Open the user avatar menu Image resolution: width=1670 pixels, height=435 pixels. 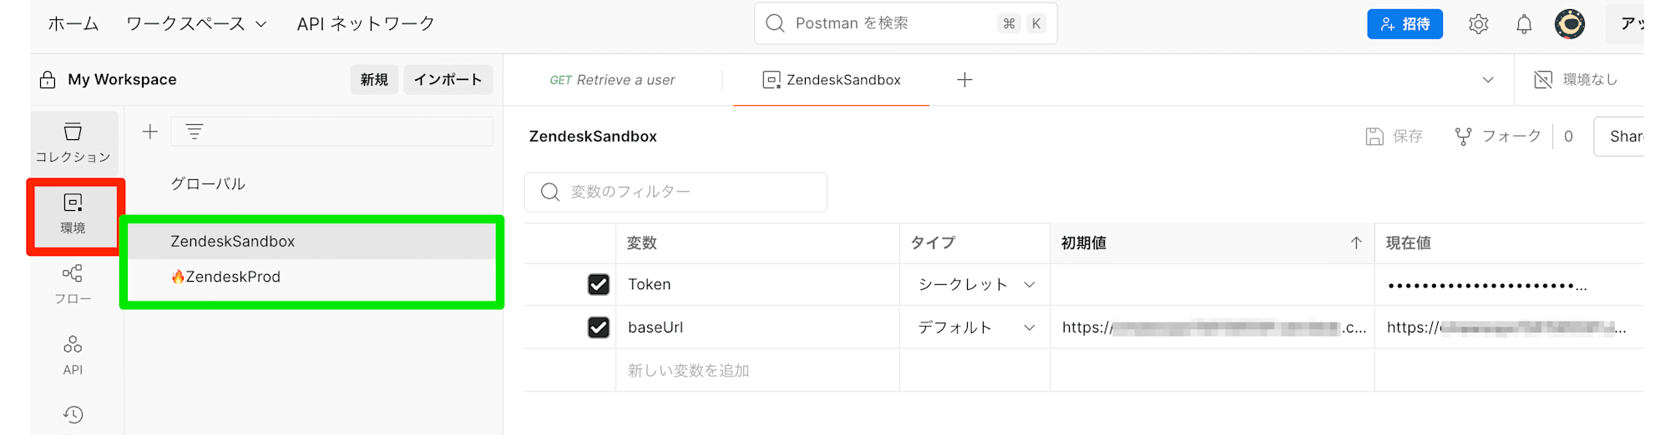[1570, 24]
